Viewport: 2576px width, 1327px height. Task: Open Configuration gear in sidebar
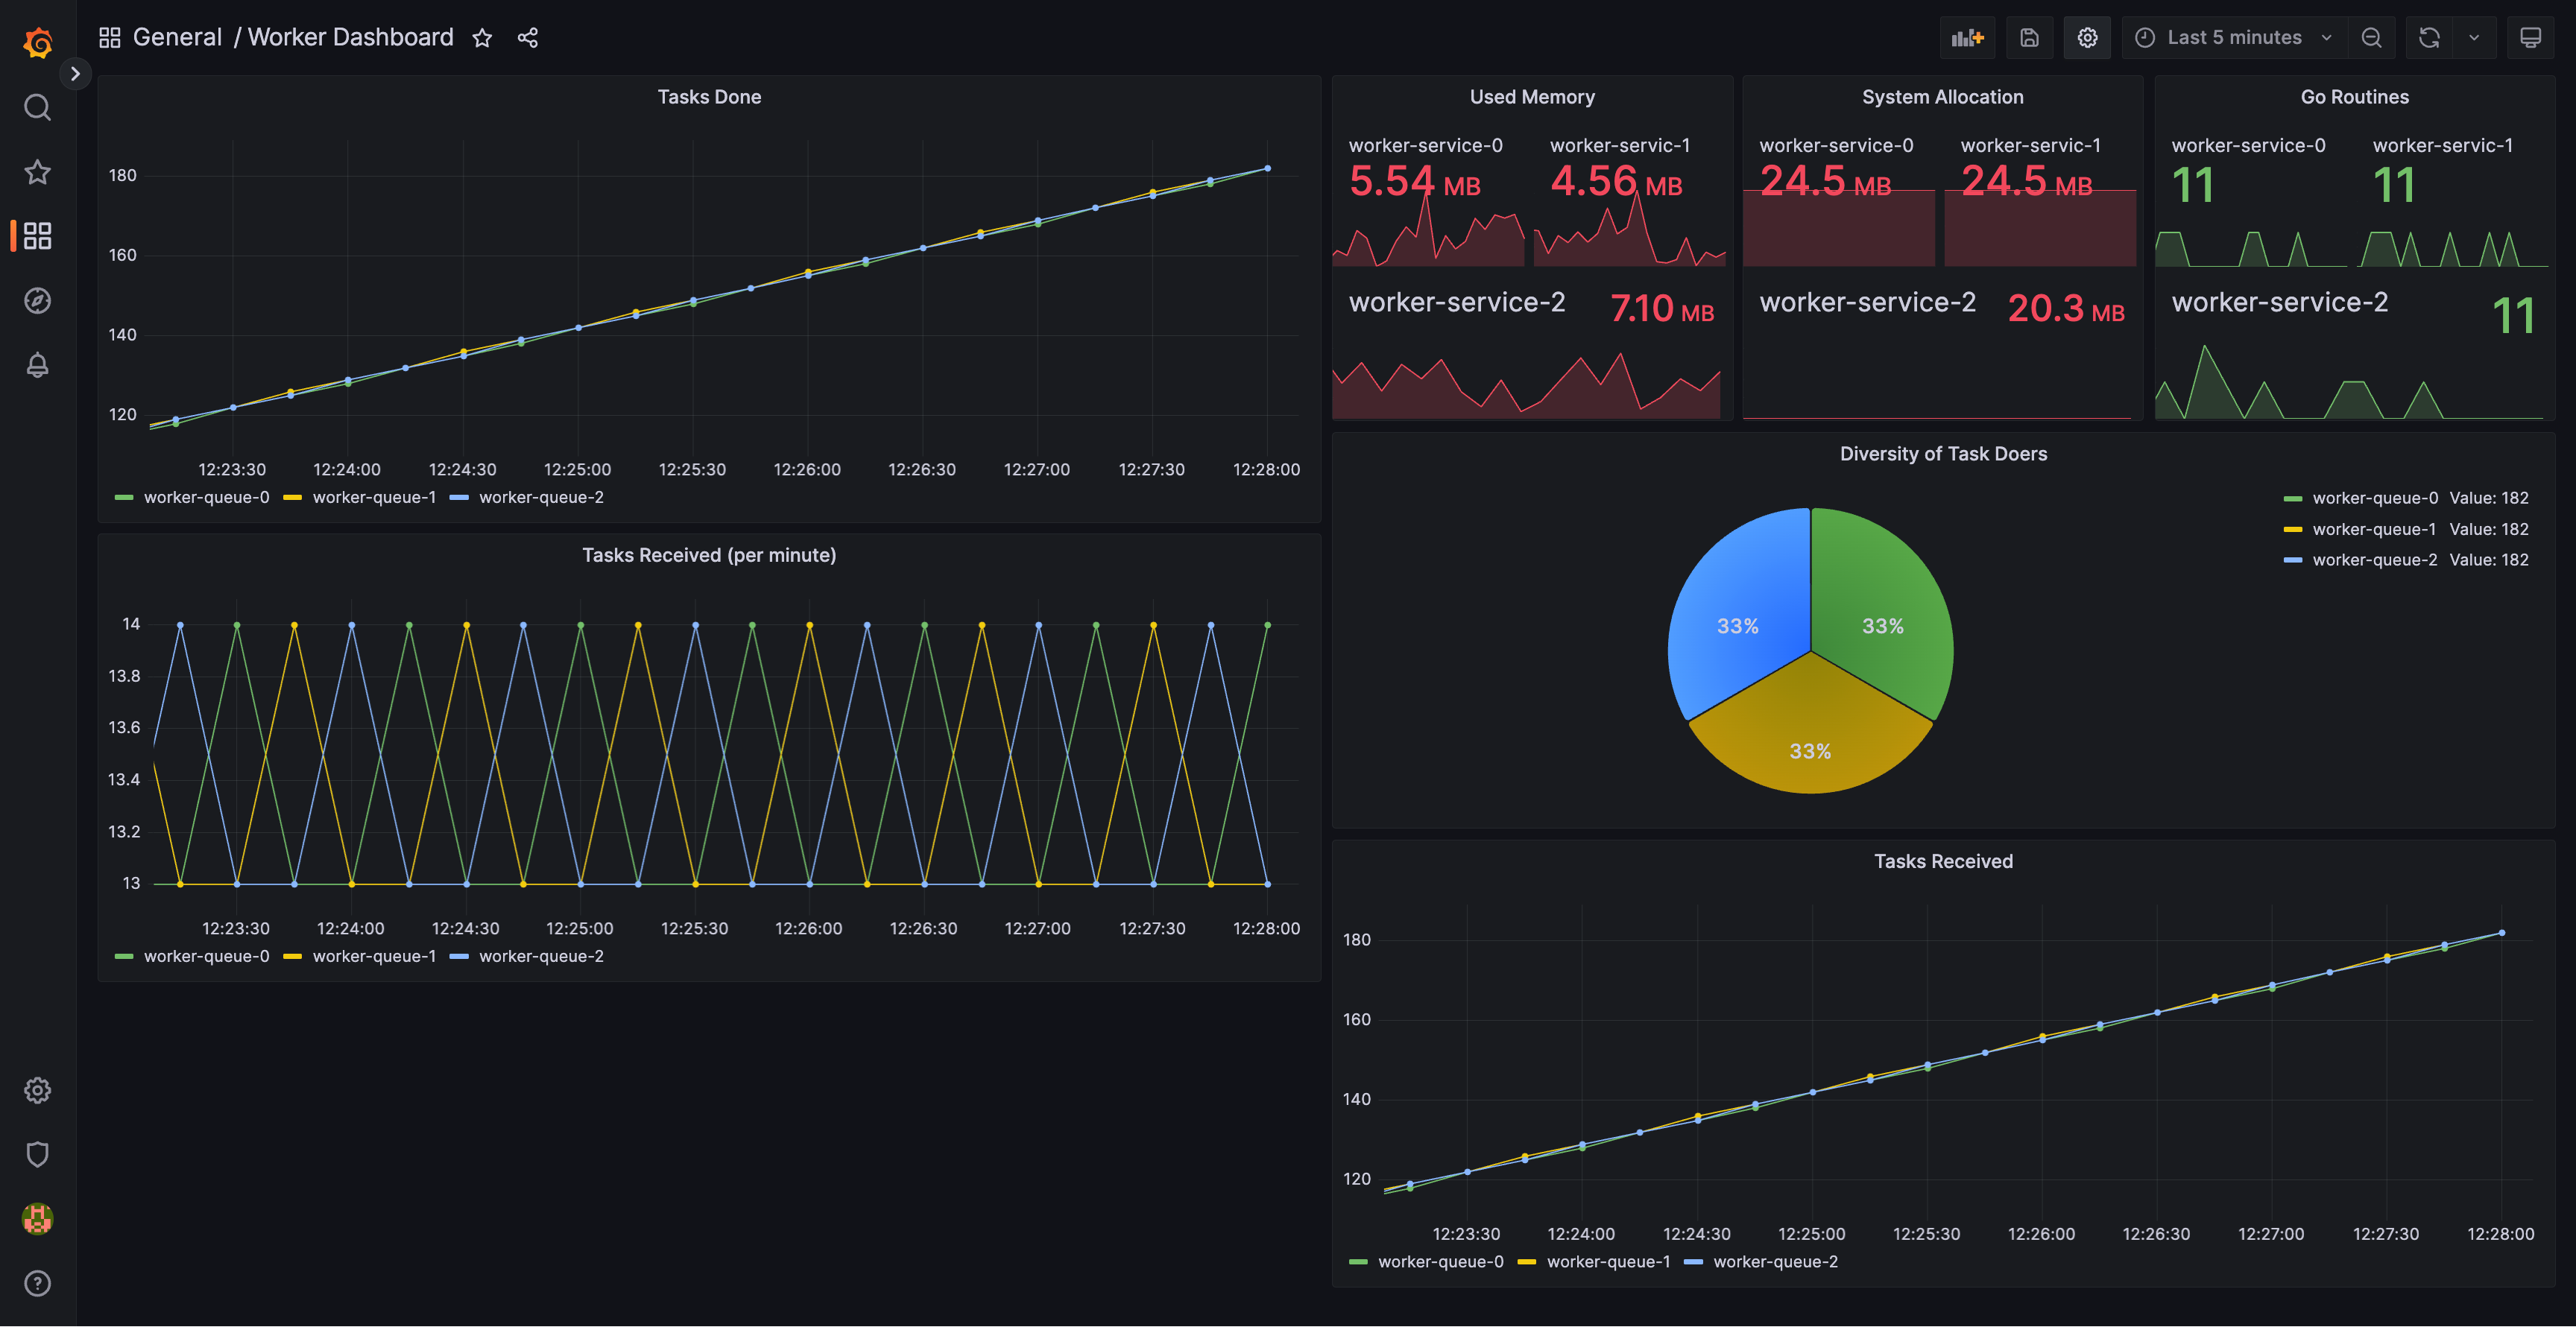pyautogui.click(x=37, y=1090)
